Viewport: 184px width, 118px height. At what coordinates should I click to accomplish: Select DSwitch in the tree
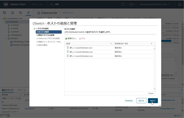point(14,38)
